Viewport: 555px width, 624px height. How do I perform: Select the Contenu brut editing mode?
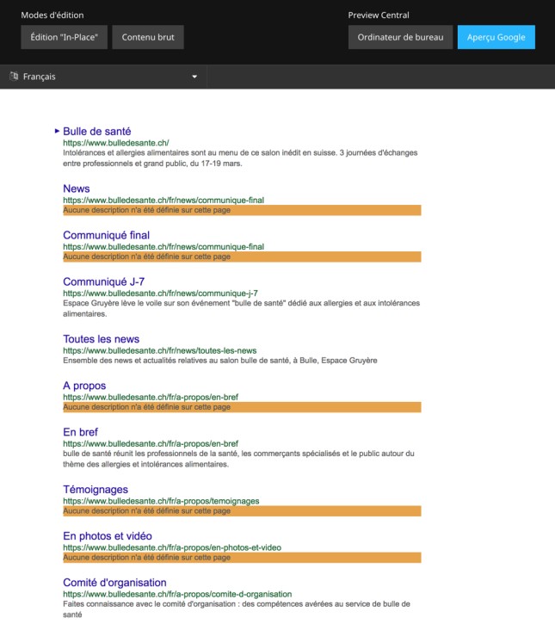coord(148,37)
